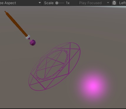Open the Free Aspect ratio dropdown
126x109 pixels.
pos(21,3)
